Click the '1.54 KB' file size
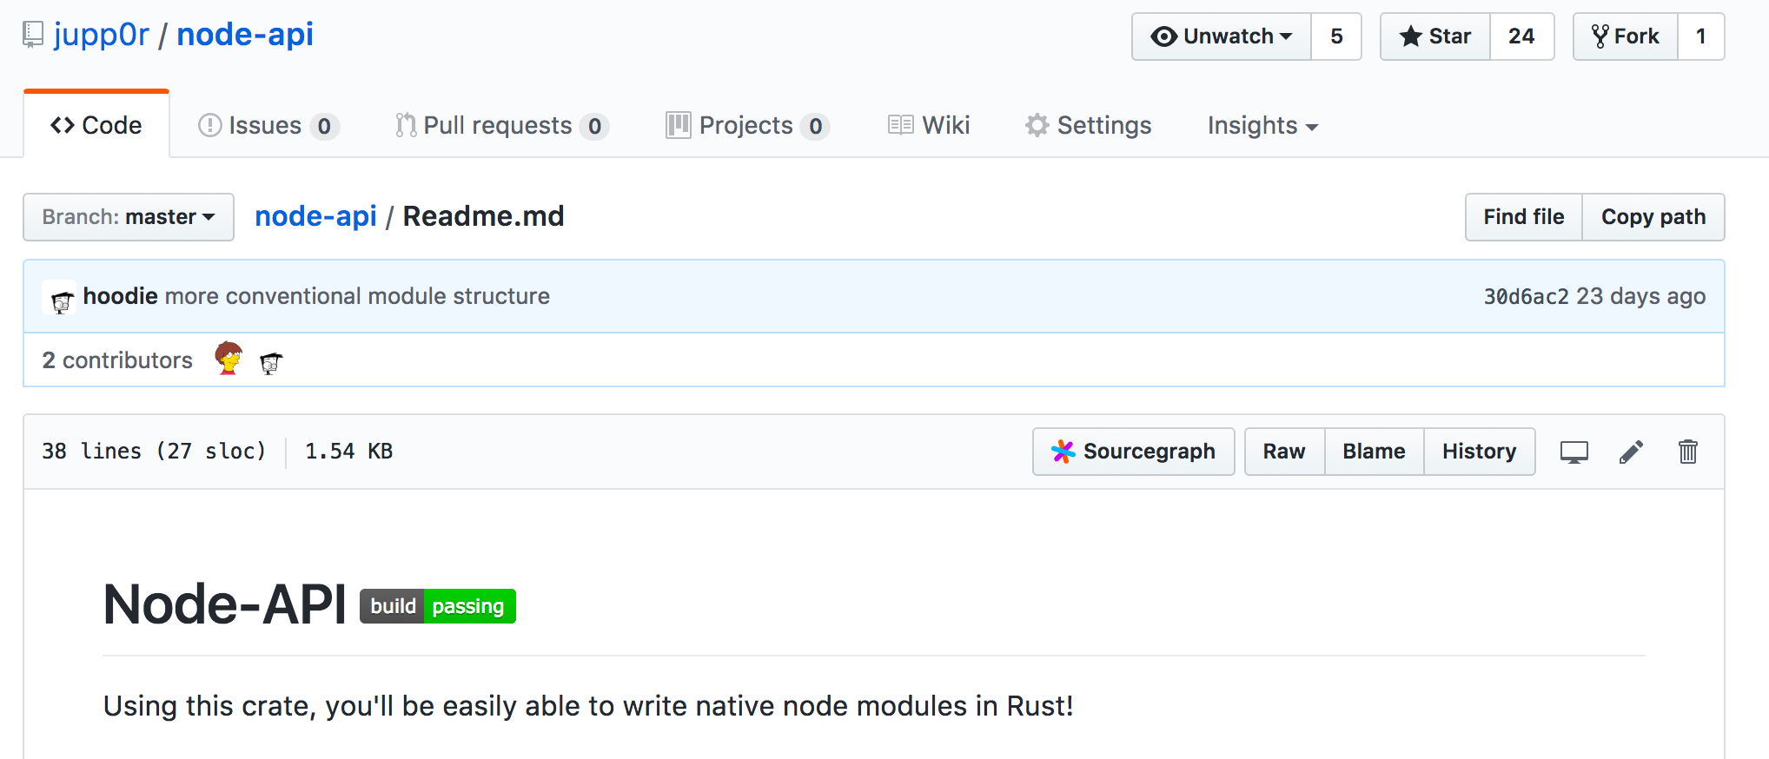1769x759 pixels. (349, 452)
